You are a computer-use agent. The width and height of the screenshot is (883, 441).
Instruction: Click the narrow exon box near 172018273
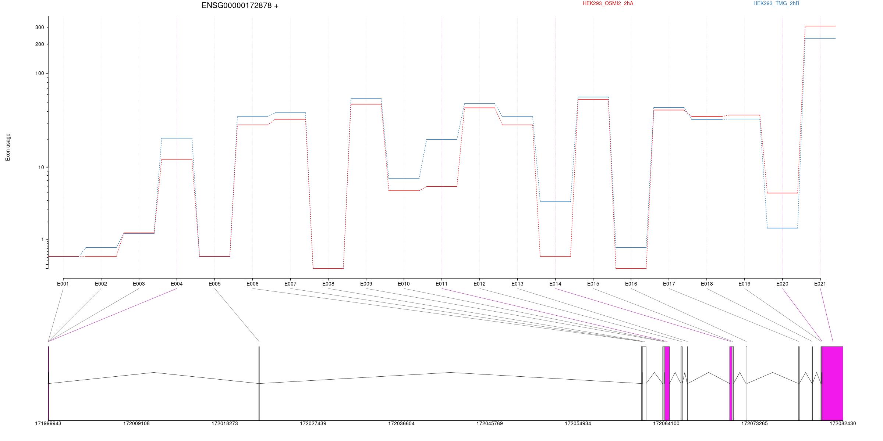[259, 383]
